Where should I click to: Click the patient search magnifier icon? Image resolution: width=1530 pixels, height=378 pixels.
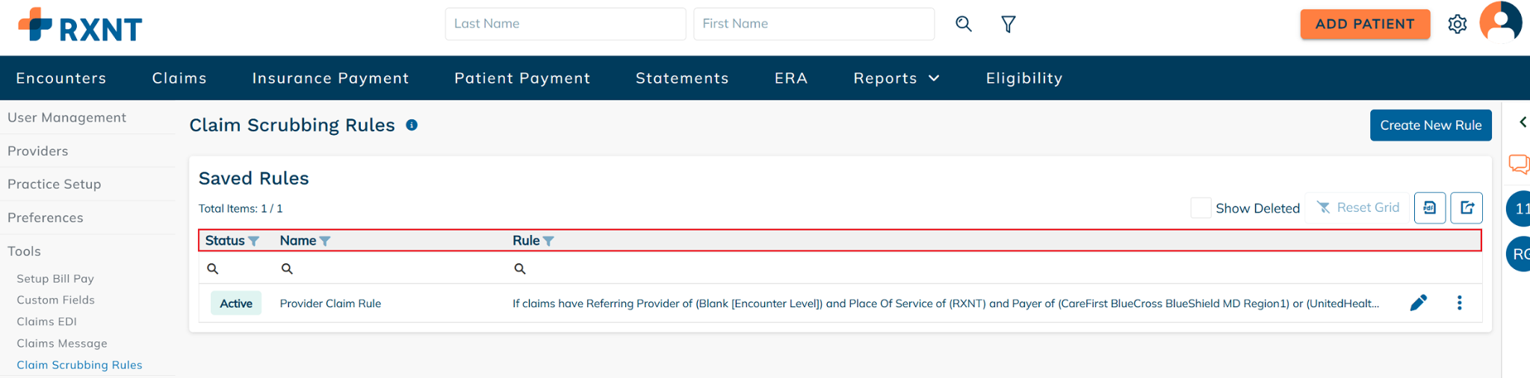tap(964, 24)
